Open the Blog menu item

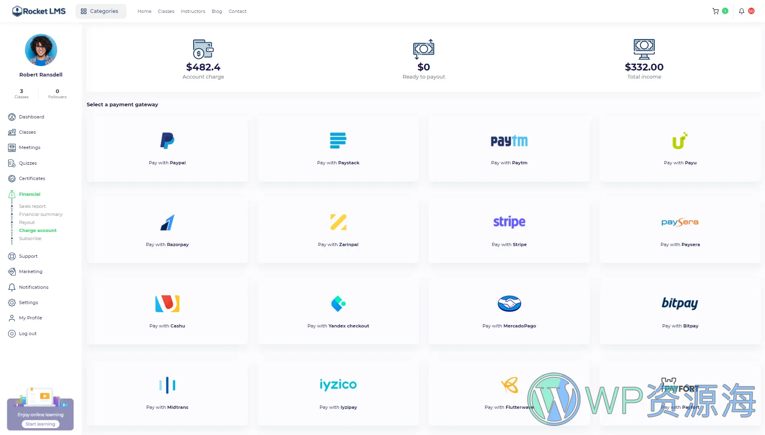pos(217,11)
